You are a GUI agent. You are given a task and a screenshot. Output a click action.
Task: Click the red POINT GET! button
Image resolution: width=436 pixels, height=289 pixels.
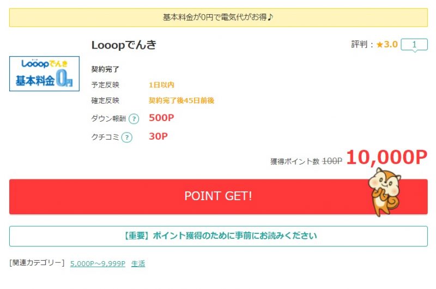pyautogui.click(x=219, y=196)
